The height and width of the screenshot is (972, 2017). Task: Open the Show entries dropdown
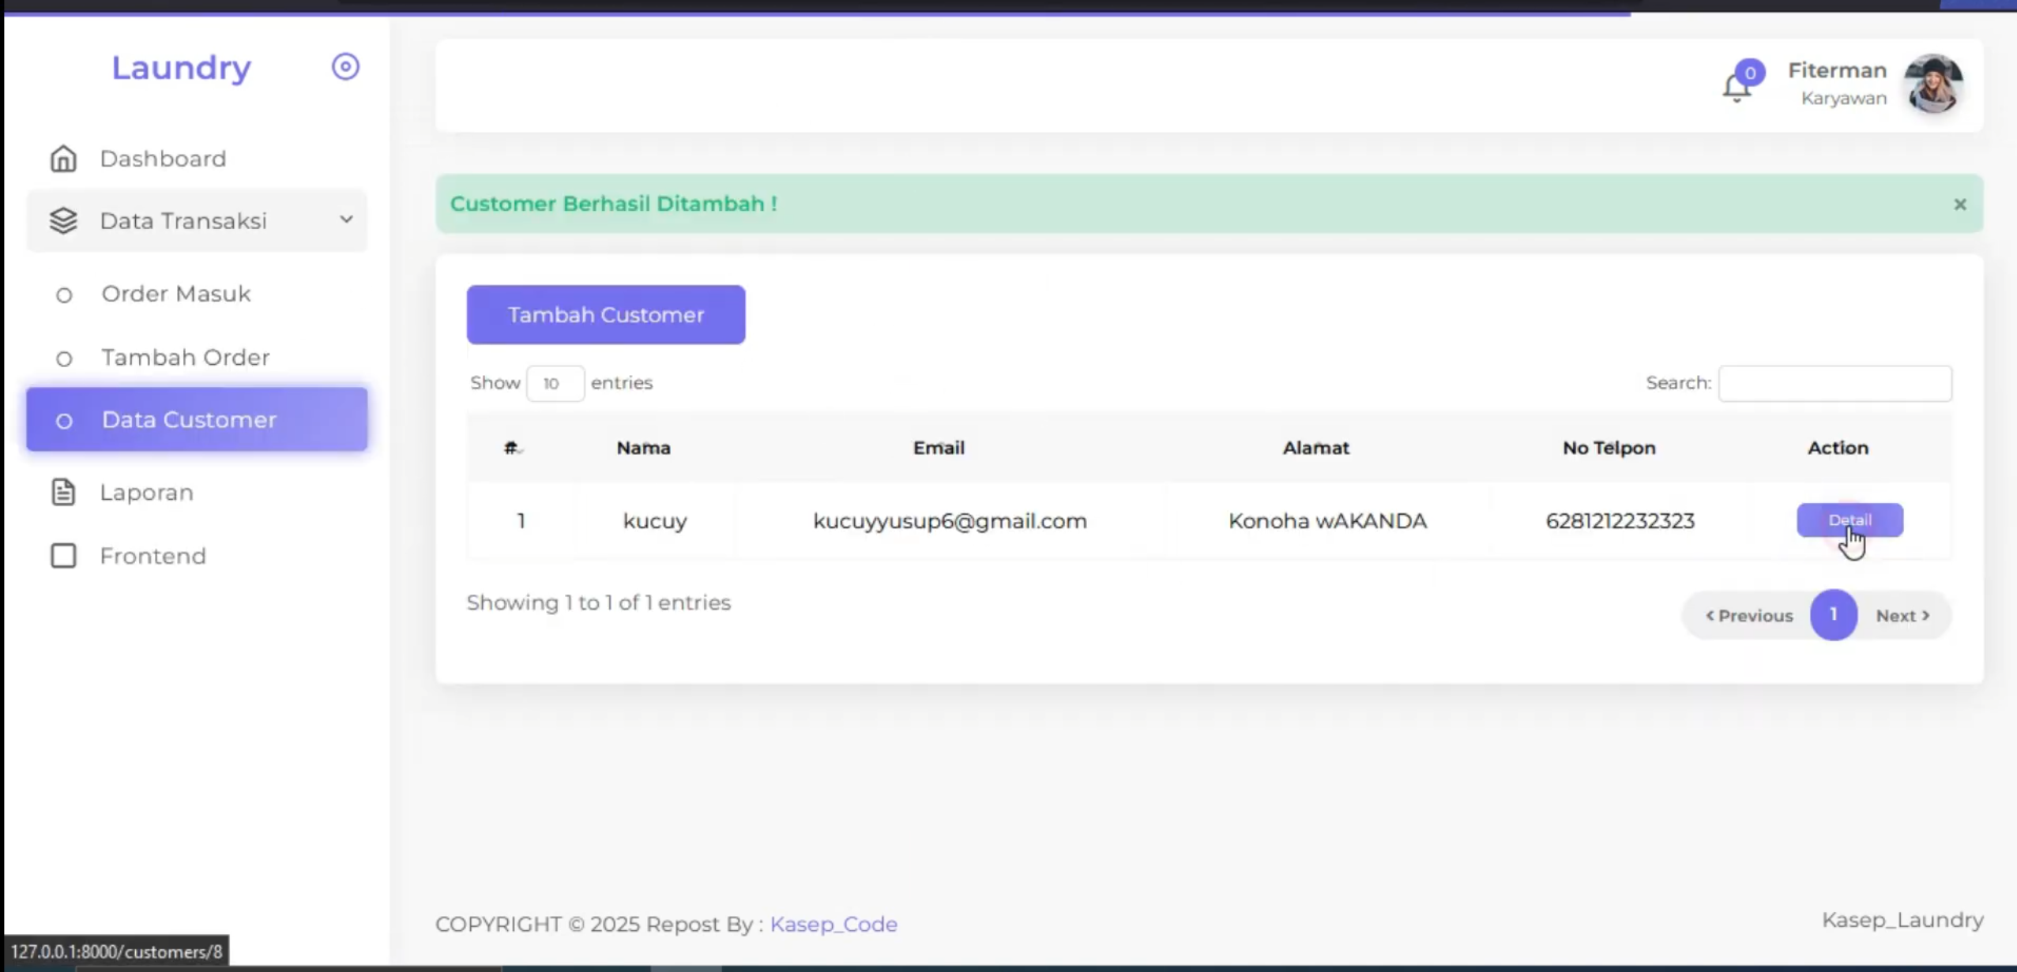[555, 384]
